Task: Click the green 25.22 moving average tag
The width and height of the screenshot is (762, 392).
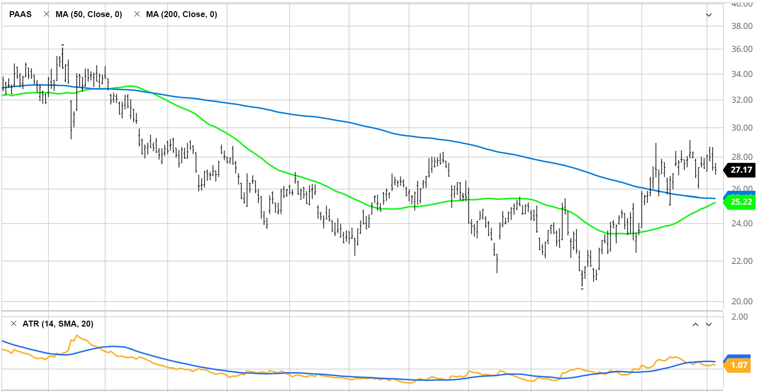Action: tap(740, 202)
